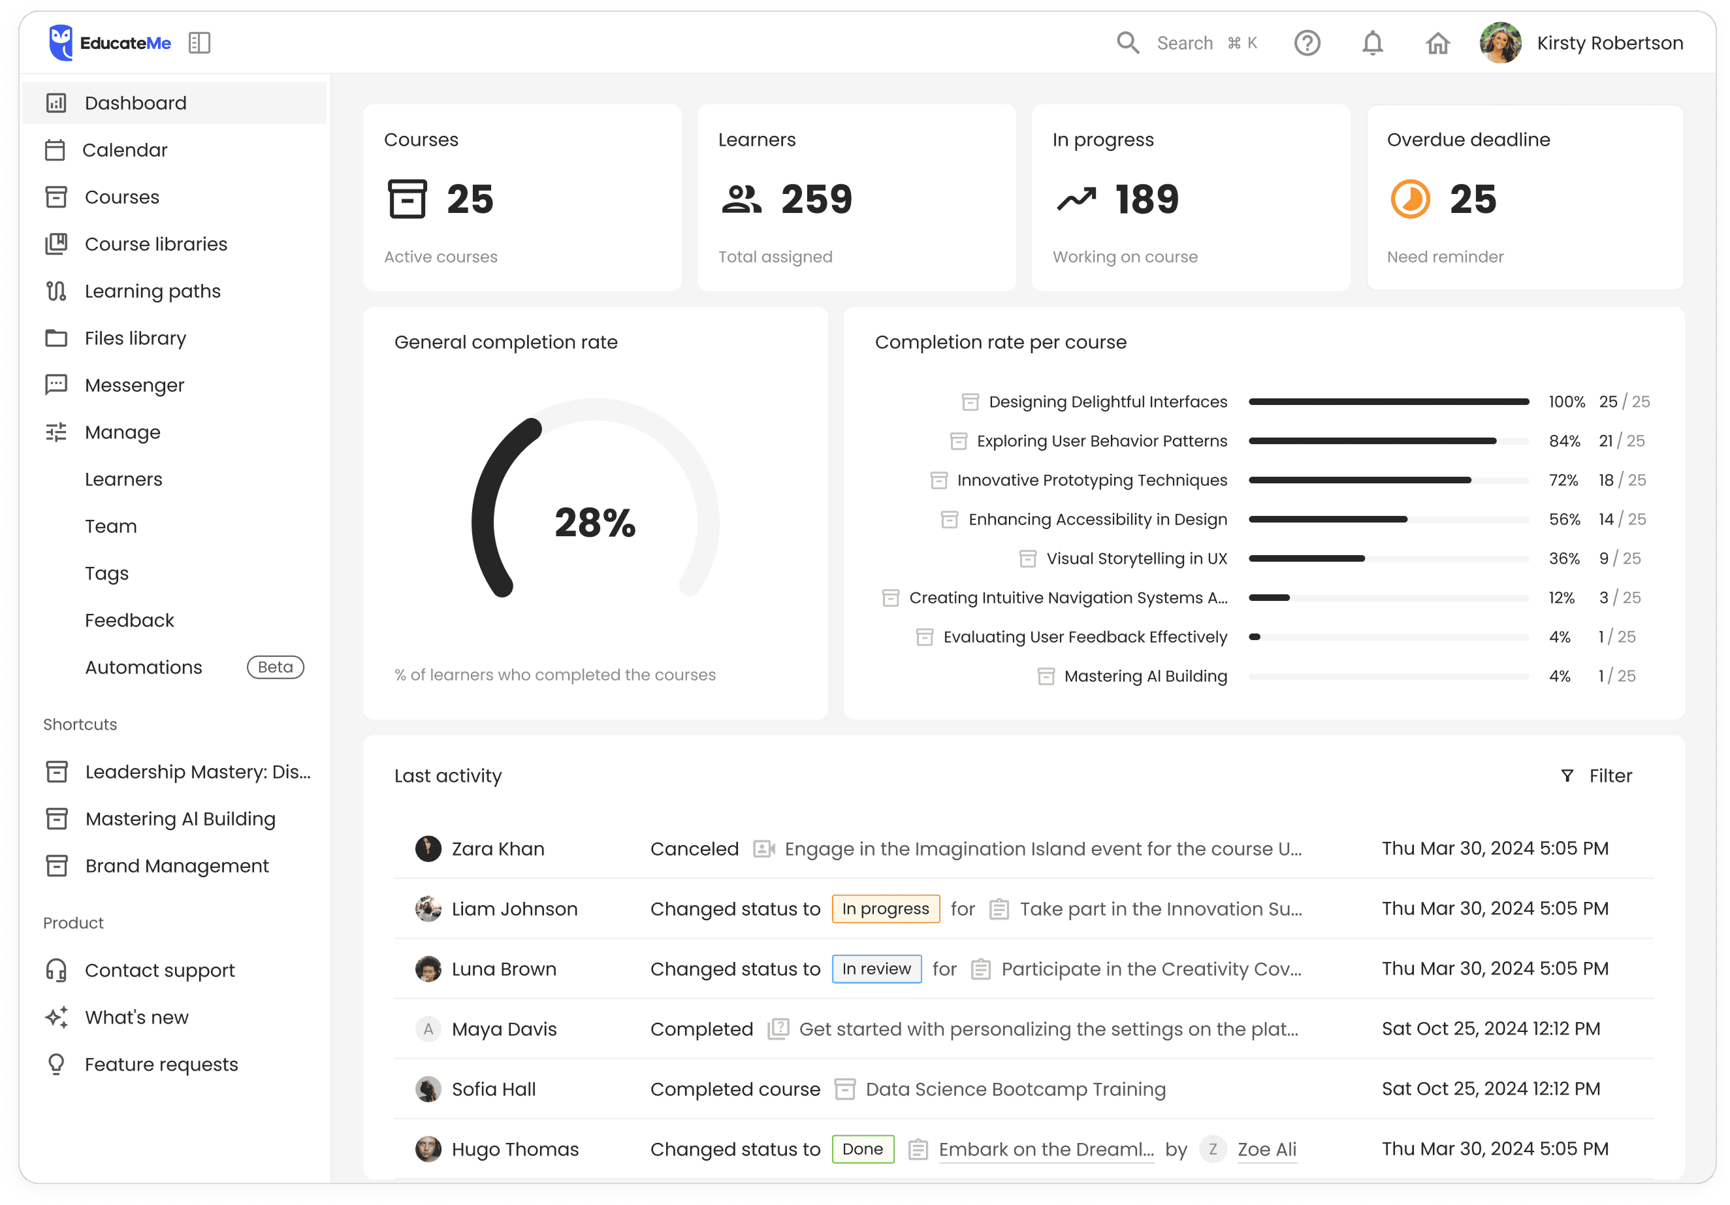This screenshot has width=1730, height=1205.
Task: Click the In progress status badge on Liam Johnson's row
Action: tap(886, 909)
